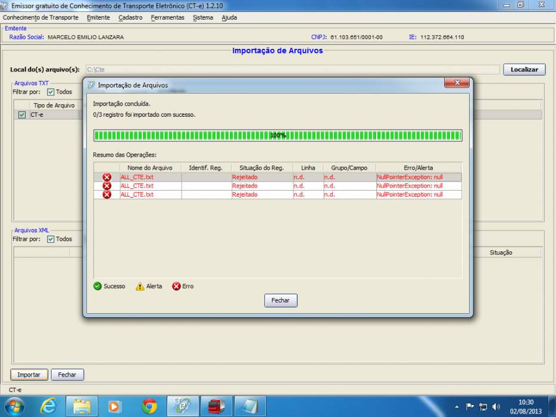556x417 pixels.
Task: Click the error icon in first ALL_CTE.txt row
Action: click(107, 177)
